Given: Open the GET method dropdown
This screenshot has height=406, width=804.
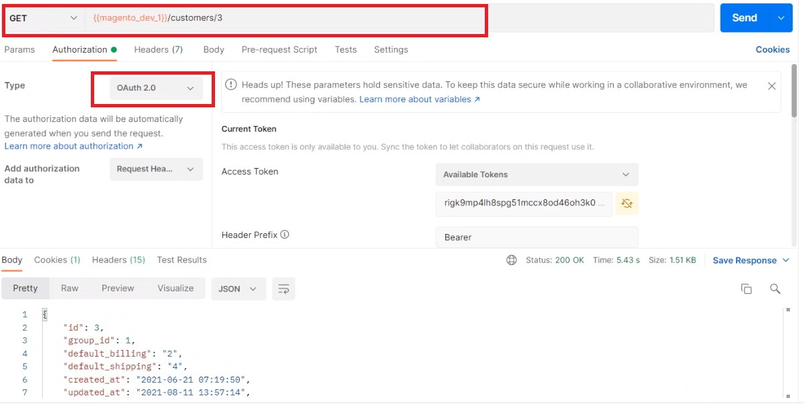Looking at the screenshot, I should (x=43, y=18).
